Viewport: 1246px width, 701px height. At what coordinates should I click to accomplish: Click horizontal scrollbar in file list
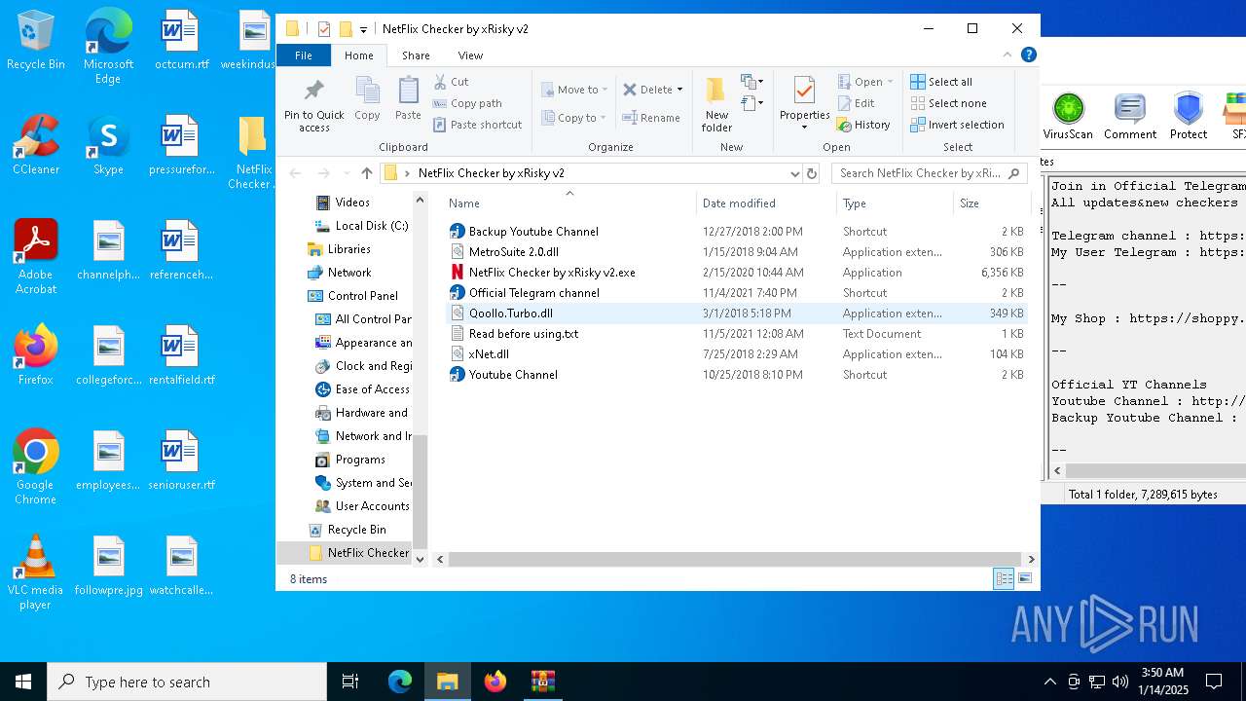[735, 559]
